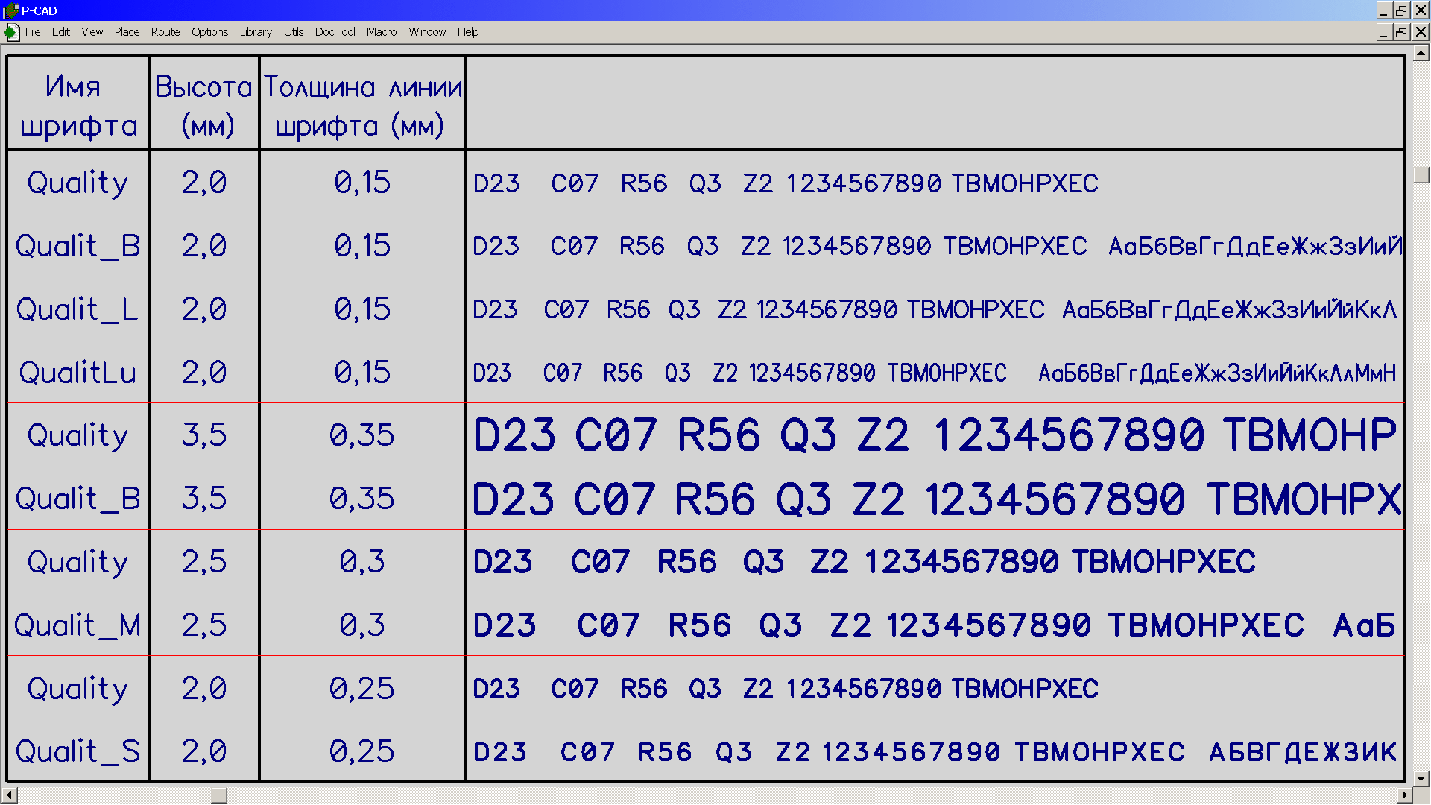The height and width of the screenshot is (805, 1431).
Task: Open the Edit menu
Action: coord(60,32)
